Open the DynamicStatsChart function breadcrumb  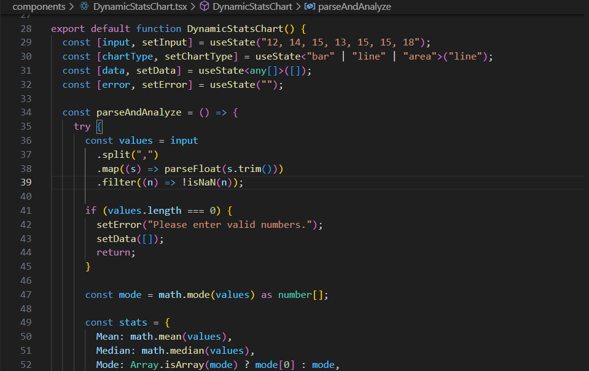pos(252,7)
